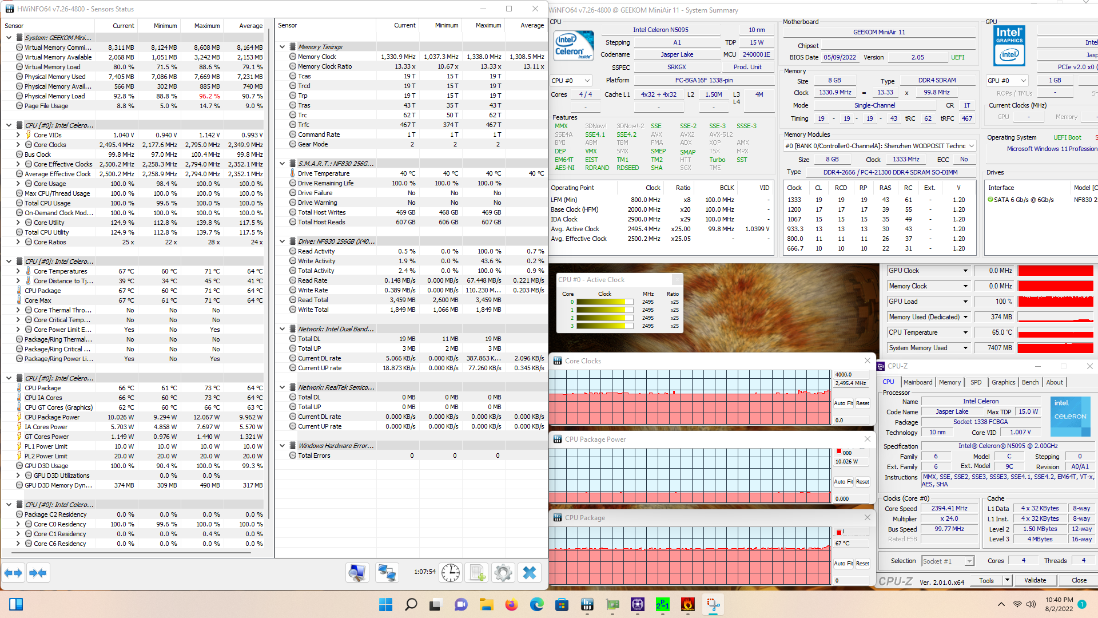The height and width of the screenshot is (618, 1098).
Task: Click the blue X icon in HWiNFO toolbar
Action: [x=530, y=573]
